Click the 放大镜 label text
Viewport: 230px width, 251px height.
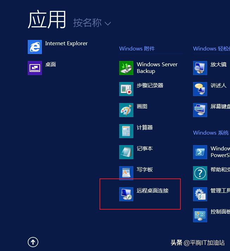pyautogui.click(x=218, y=65)
